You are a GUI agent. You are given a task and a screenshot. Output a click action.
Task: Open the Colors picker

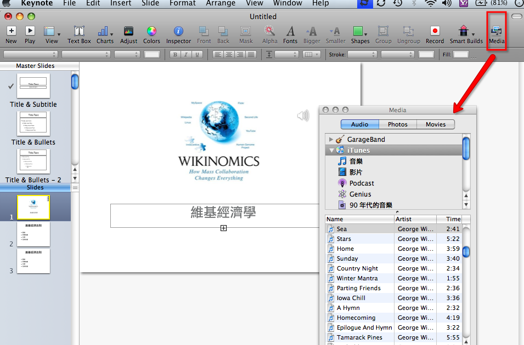151,34
